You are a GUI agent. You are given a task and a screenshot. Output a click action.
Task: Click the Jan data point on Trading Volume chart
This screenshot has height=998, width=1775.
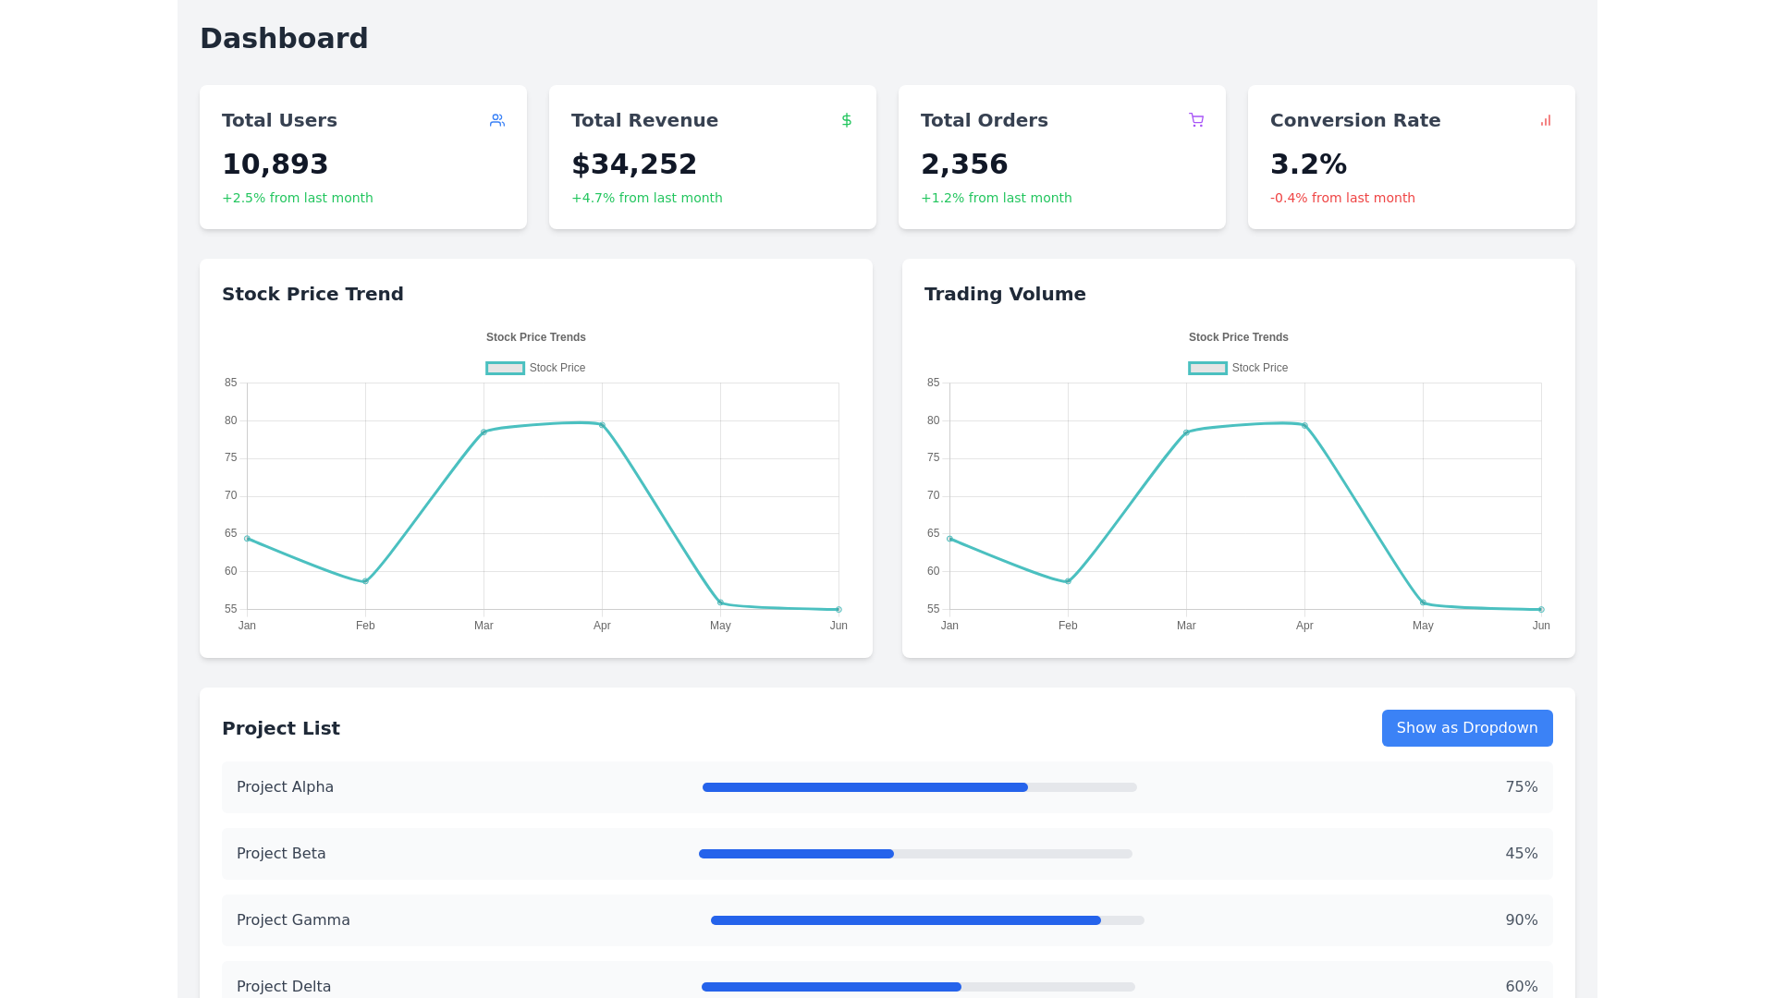click(949, 538)
